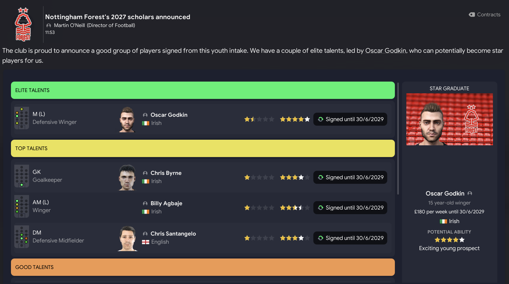Open the Contracts category tag
The height and width of the screenshot is (284, 509).
point(485,15)
